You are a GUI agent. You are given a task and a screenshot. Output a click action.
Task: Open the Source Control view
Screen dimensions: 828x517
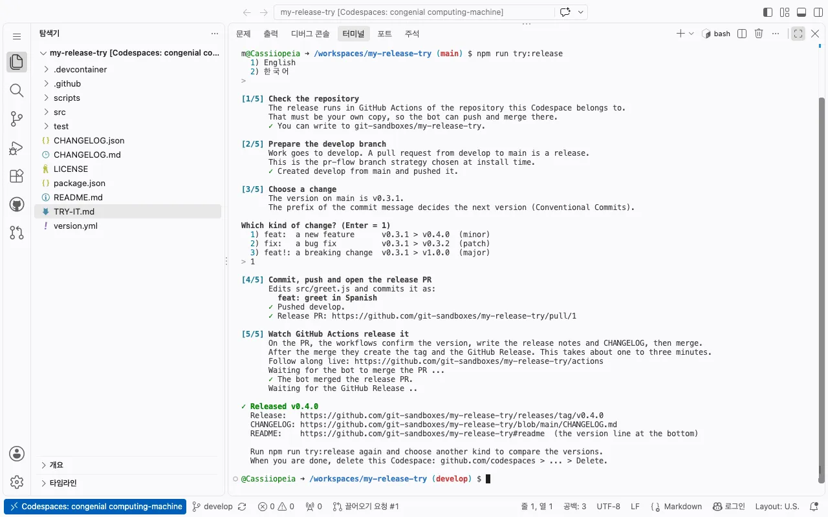pyautogui.click(x=17, y=119)
